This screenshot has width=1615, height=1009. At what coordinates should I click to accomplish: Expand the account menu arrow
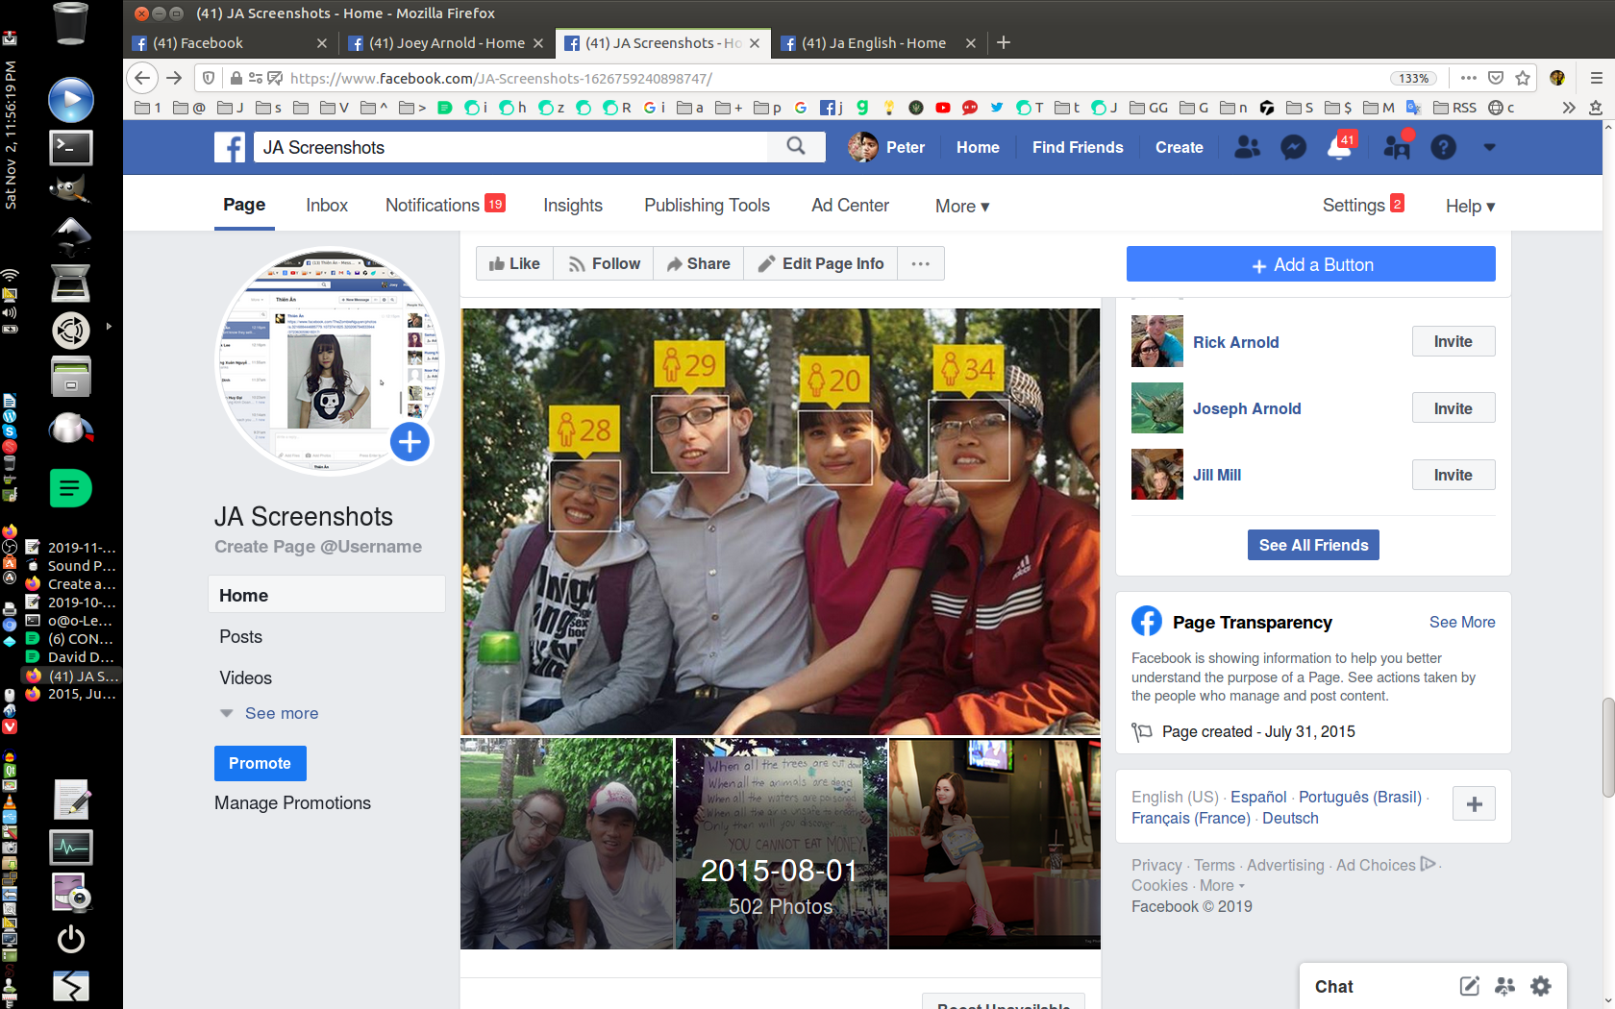[x=1490, y=147]
